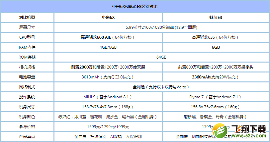Select the 屏幕尺寸 row label
This screenshot has height=142, width=270.
click(27, 27)
